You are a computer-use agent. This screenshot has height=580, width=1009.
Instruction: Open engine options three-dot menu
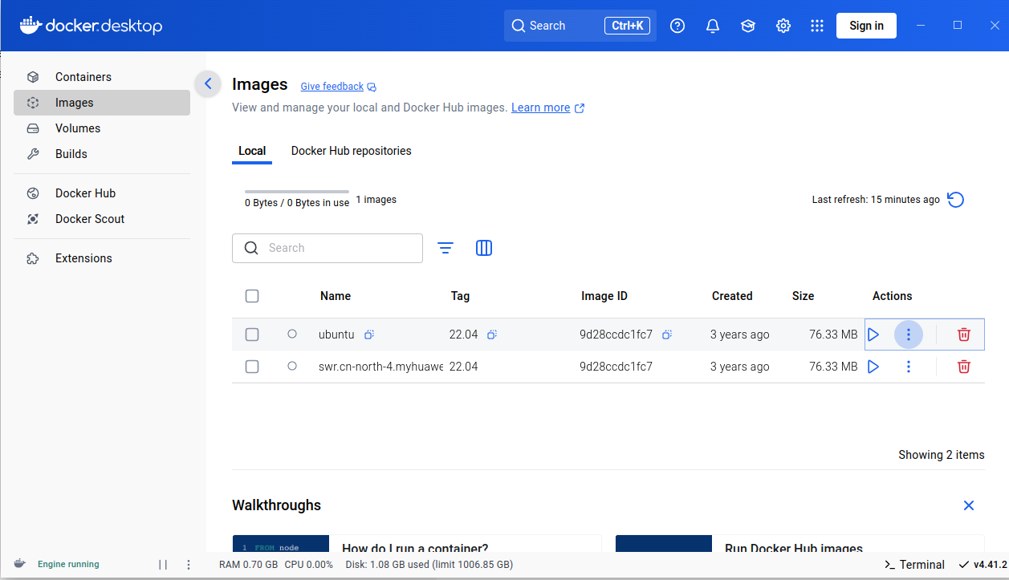click(189, 565)
